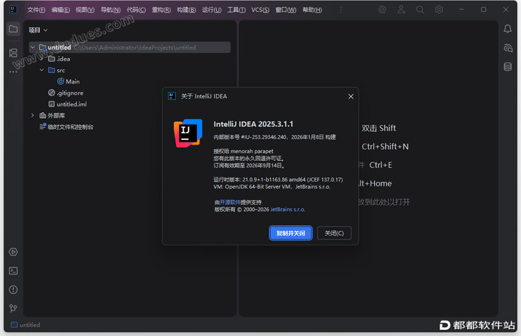Click the 双击 Shift hint text

click(379, 128)
